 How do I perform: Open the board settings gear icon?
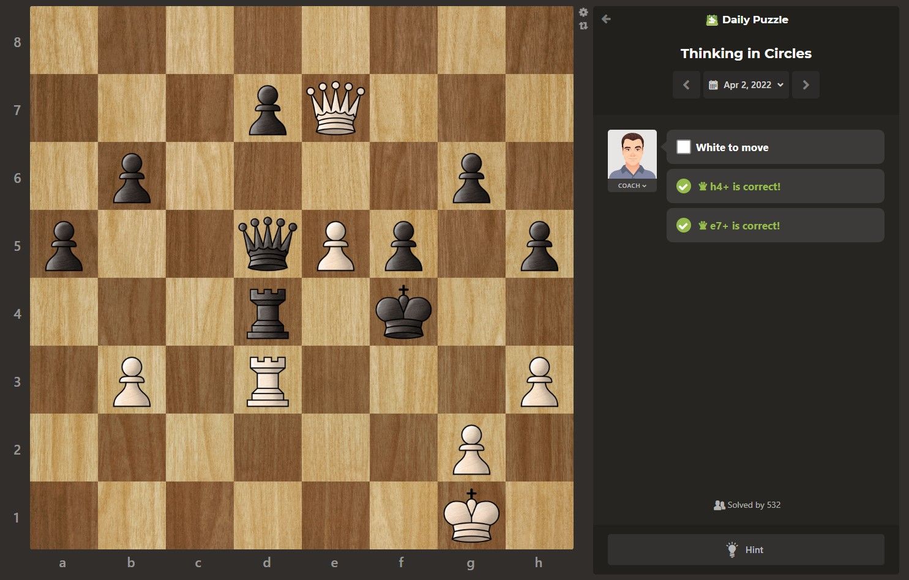(583, 12)
